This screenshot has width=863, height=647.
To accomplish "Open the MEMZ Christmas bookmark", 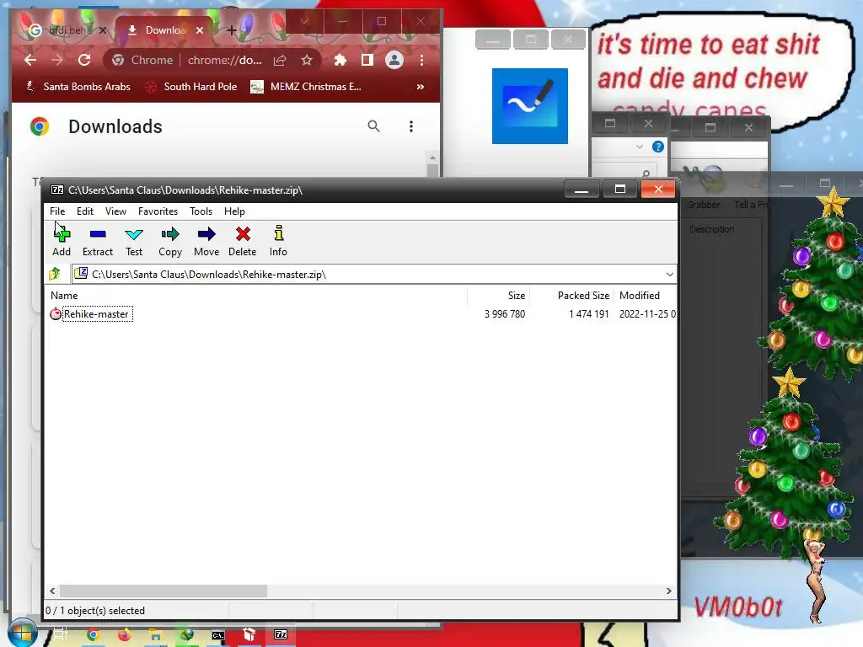I will point(305,87).
